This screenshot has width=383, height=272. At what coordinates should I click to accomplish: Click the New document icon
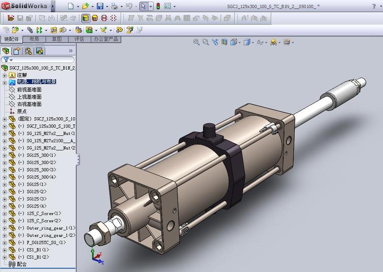[x=71, y=6]
